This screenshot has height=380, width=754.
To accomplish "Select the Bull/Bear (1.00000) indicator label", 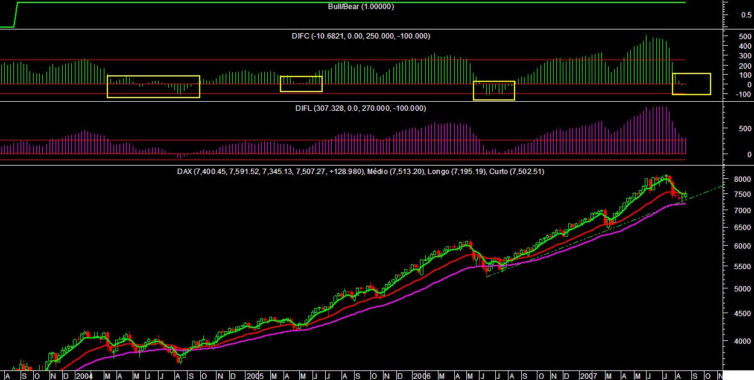I will (360, 7).
